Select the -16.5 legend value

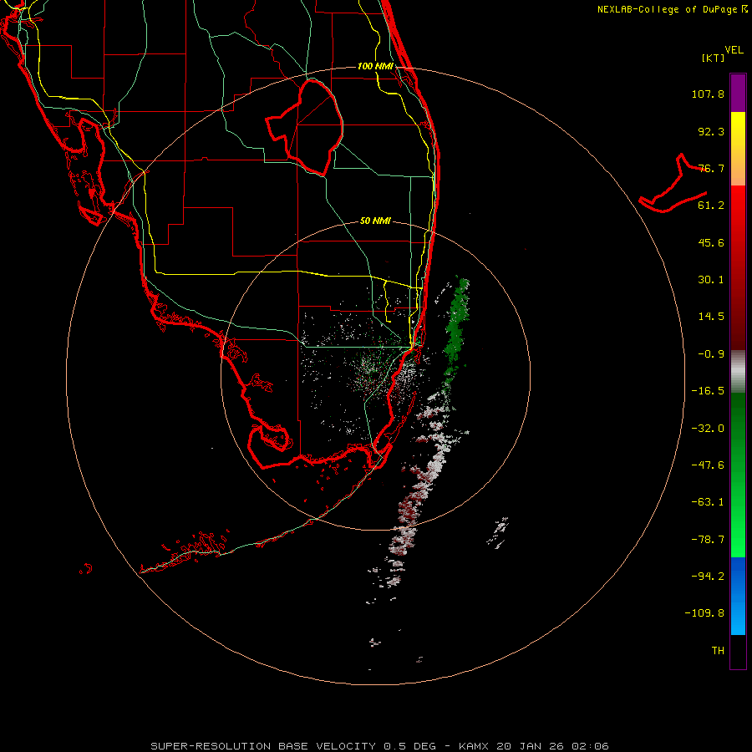(x=708, y=391)
